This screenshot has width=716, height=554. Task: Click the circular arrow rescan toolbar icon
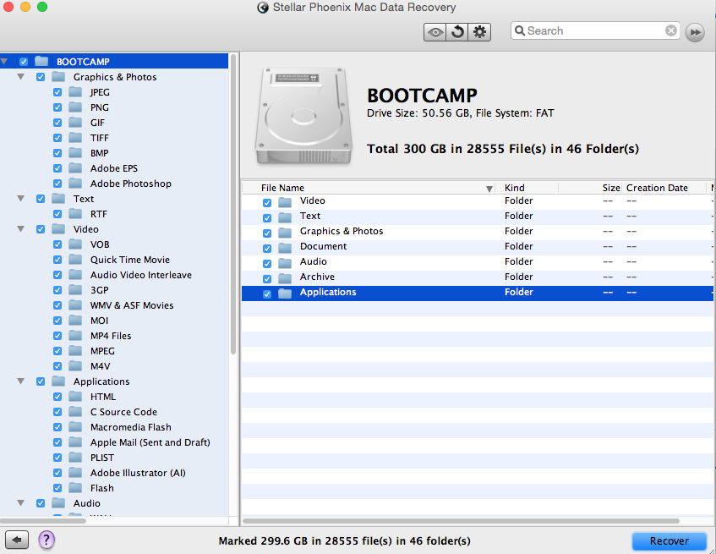pyautogui.click(x=457, y=32)
